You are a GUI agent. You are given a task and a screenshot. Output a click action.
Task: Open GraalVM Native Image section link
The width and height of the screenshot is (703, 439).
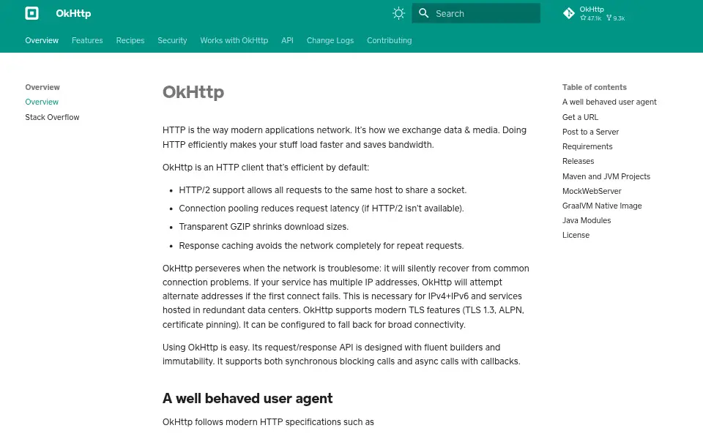[602, 206]
